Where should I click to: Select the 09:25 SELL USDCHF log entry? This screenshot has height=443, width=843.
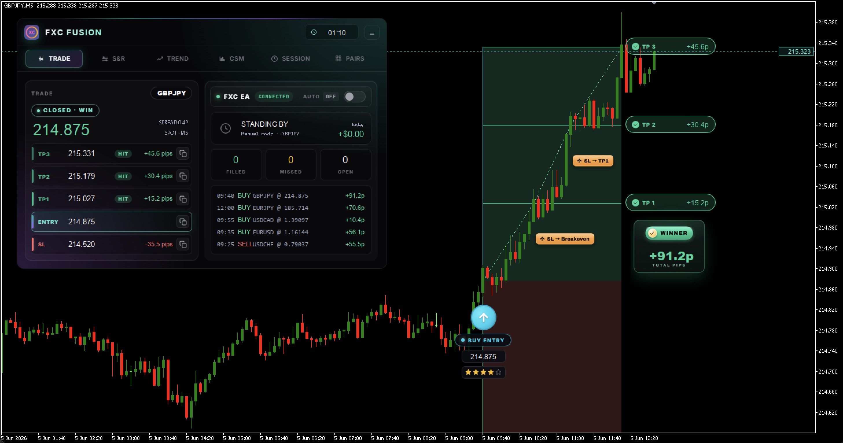291,244
